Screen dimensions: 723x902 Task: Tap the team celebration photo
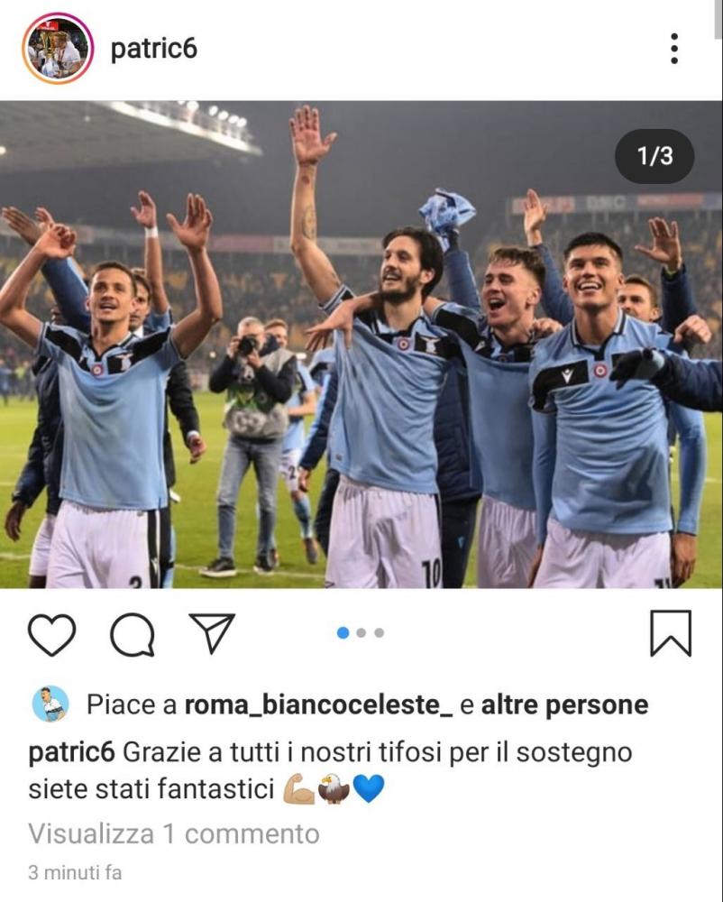tap(361, 345)
